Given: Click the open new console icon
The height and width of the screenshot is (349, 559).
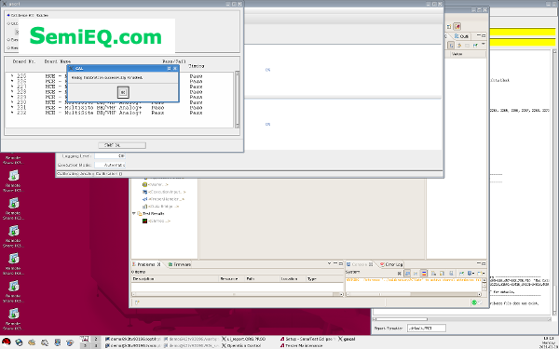Looking at the screenshot, I should coord(481,274).
